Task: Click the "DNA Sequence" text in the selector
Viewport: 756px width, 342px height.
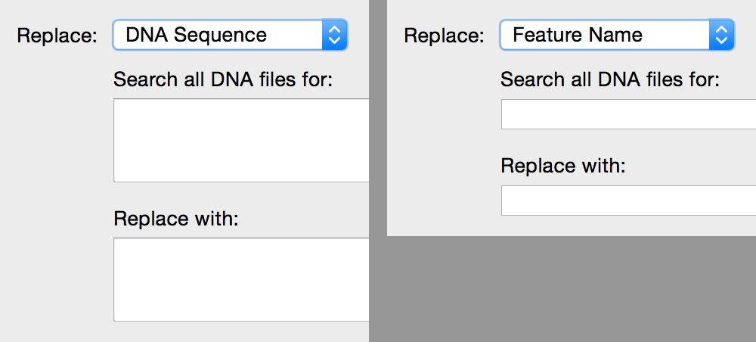Action: [x=196, y=35]
